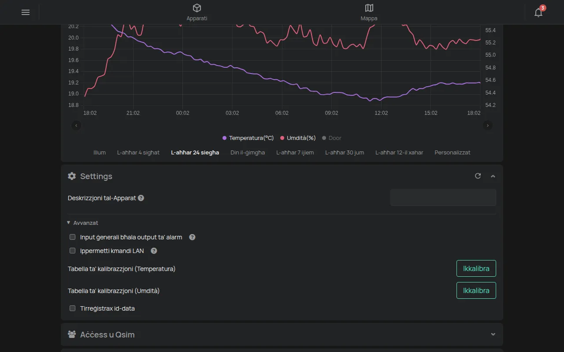Open the hamburger menu

[26, 12]
